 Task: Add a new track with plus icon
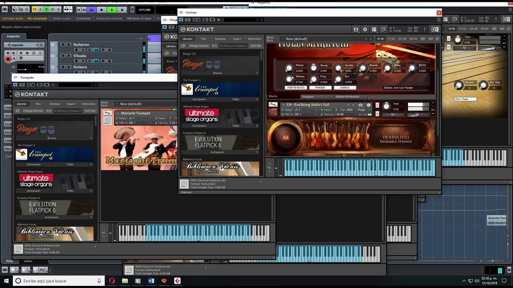point(141,38)
